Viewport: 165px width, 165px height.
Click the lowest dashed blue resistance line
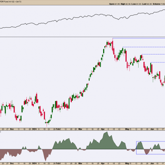coord(158,62)
